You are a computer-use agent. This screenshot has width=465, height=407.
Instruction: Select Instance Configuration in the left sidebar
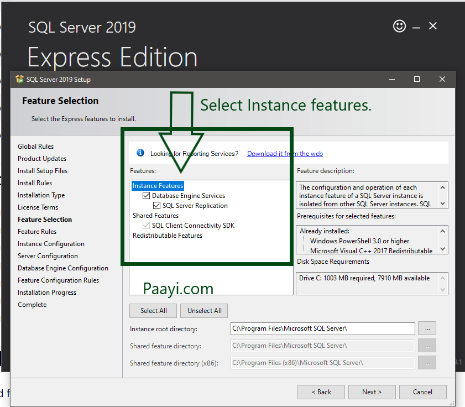(51, 243)
